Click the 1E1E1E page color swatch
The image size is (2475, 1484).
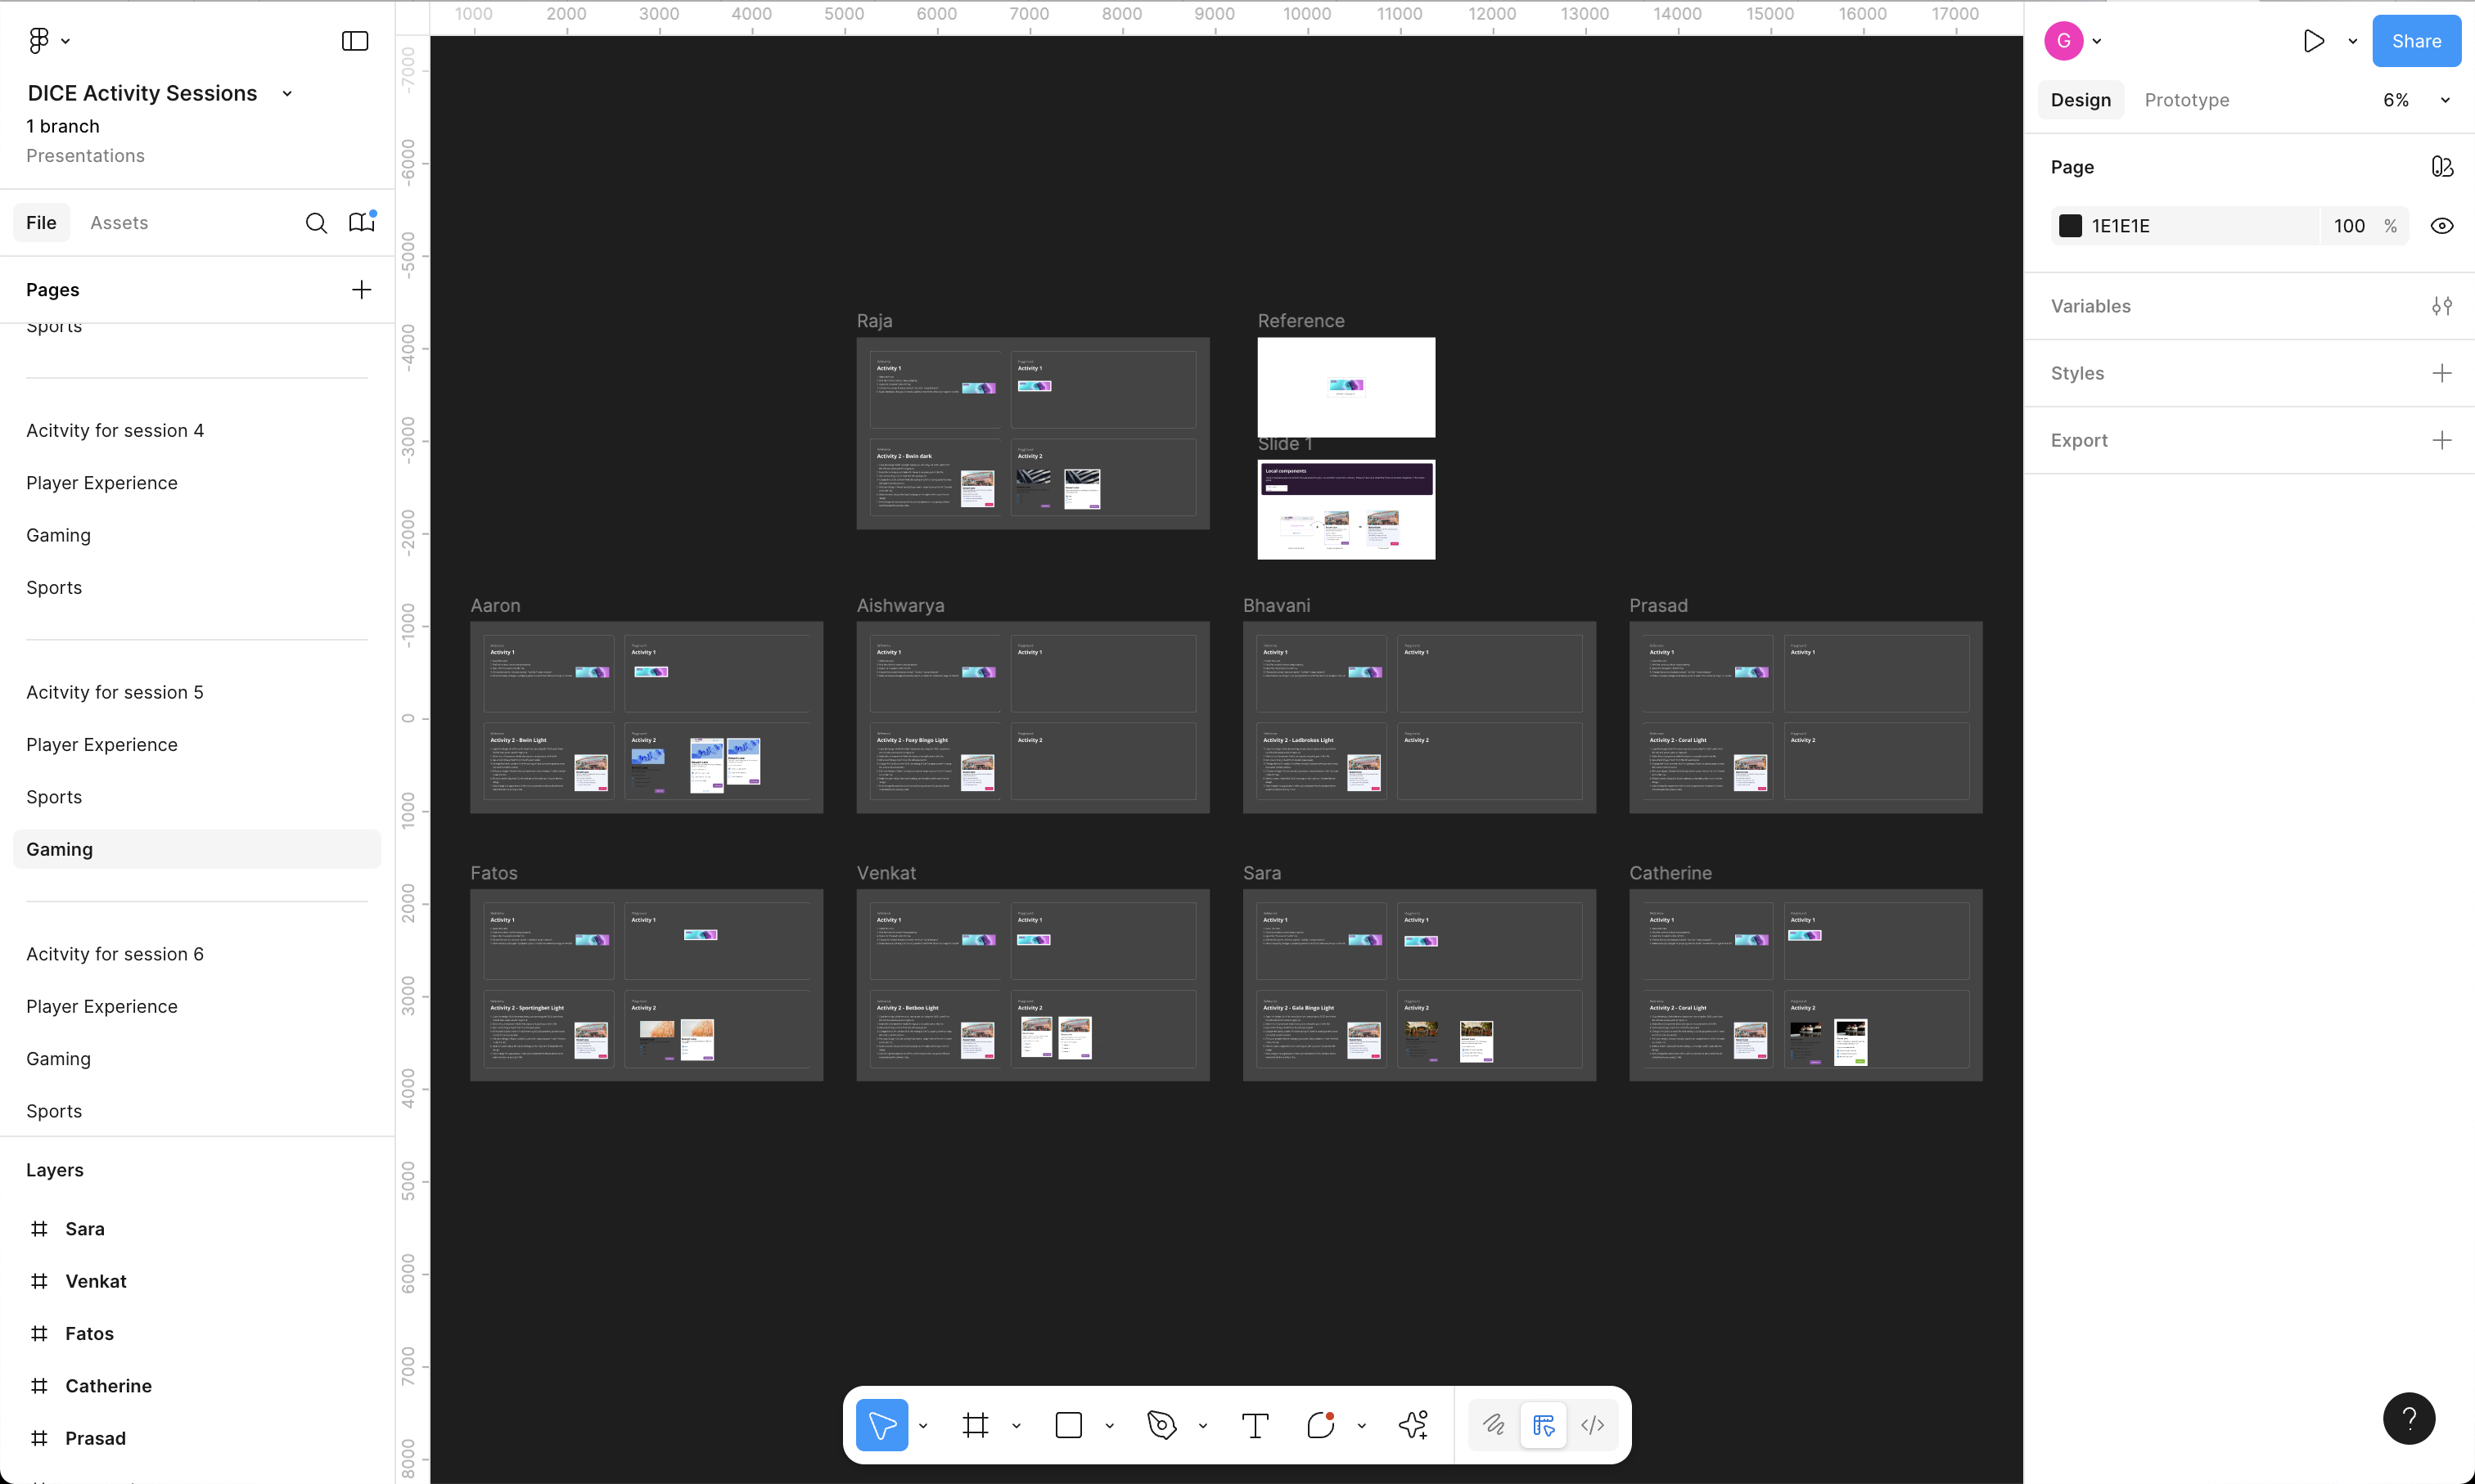[2070, 226]
